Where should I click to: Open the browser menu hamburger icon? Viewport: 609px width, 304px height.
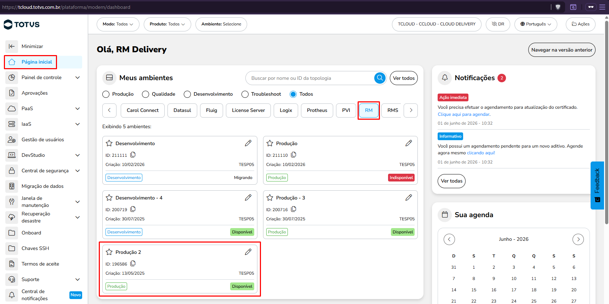(x=602, y=7)
